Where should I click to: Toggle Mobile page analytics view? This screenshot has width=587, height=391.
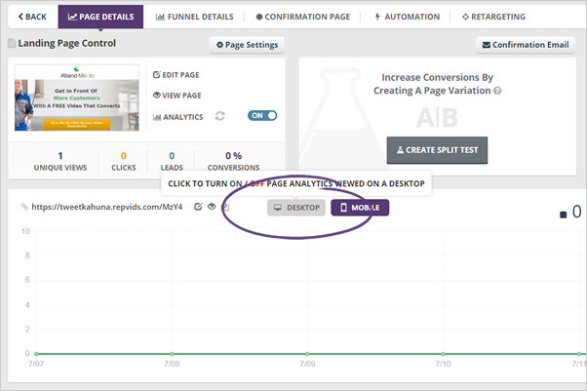[360, 208]
